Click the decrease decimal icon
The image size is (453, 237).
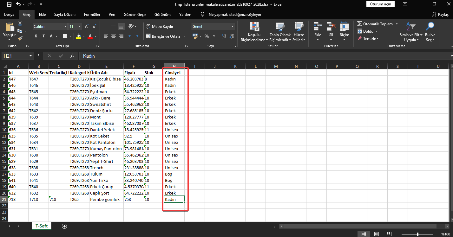tap(232, 36)
